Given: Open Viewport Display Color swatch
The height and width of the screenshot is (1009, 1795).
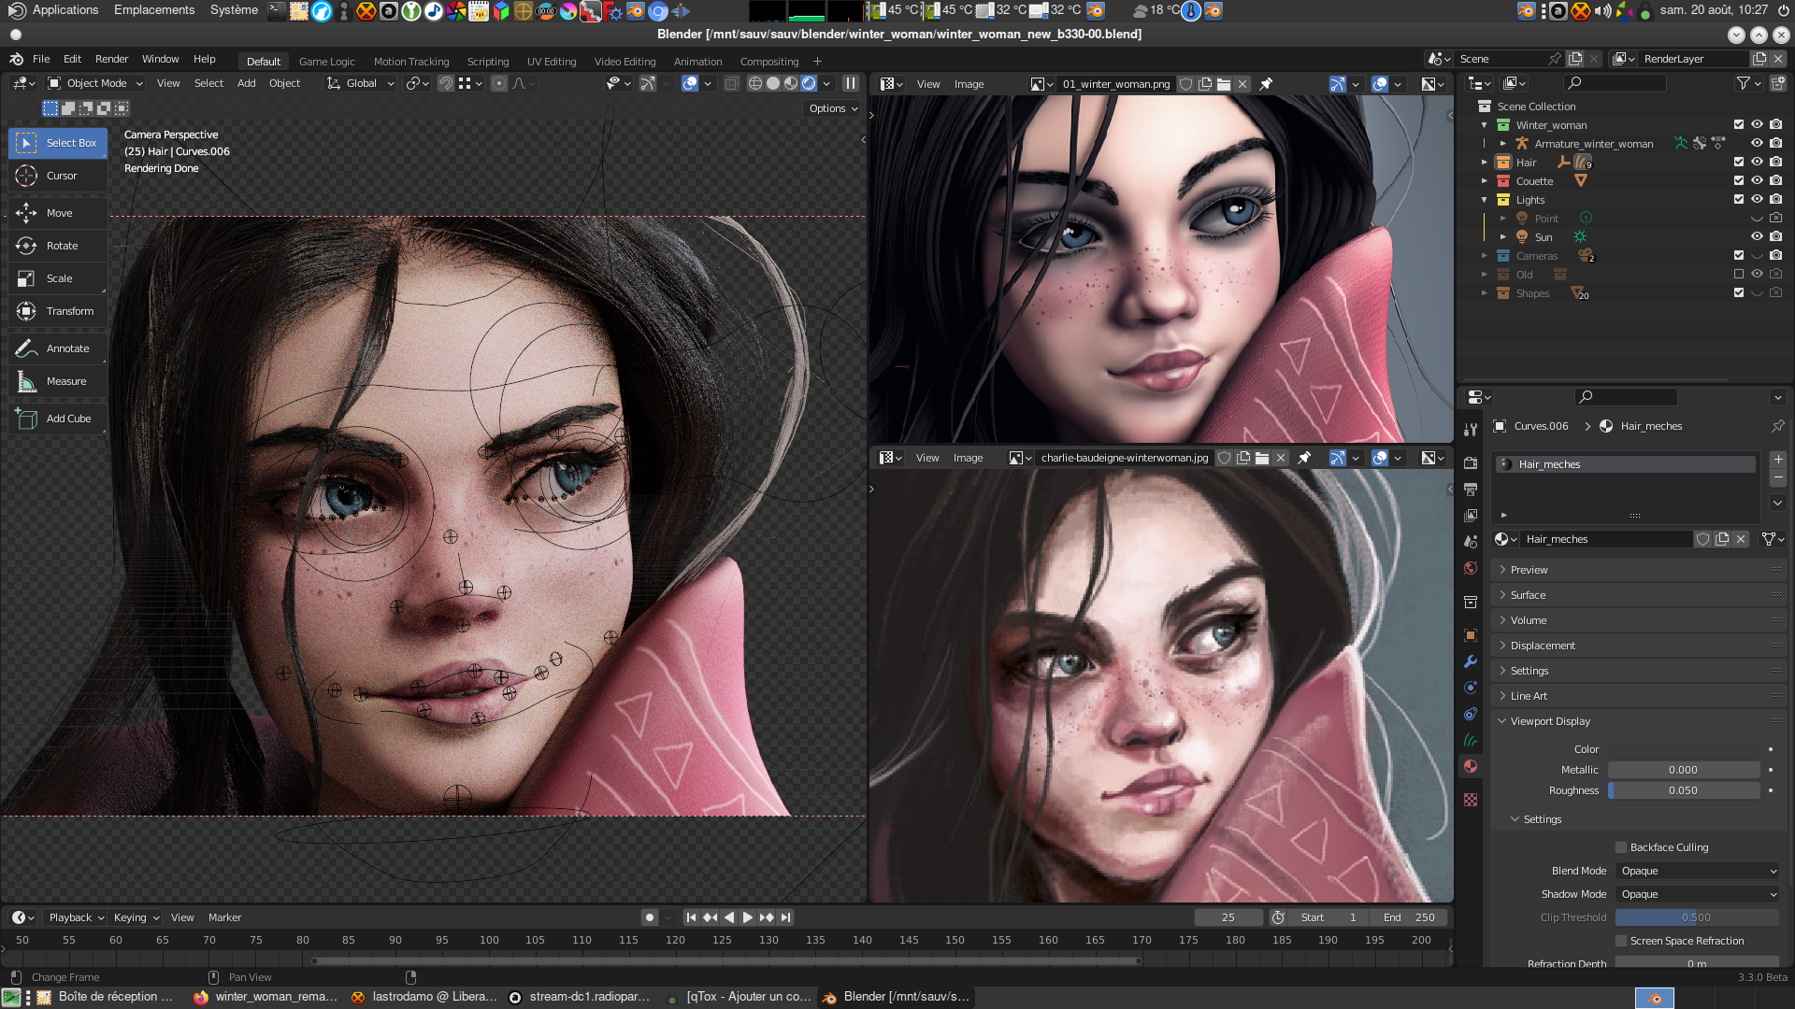Looking at the screenshot, I should [x=1683, y=749].
